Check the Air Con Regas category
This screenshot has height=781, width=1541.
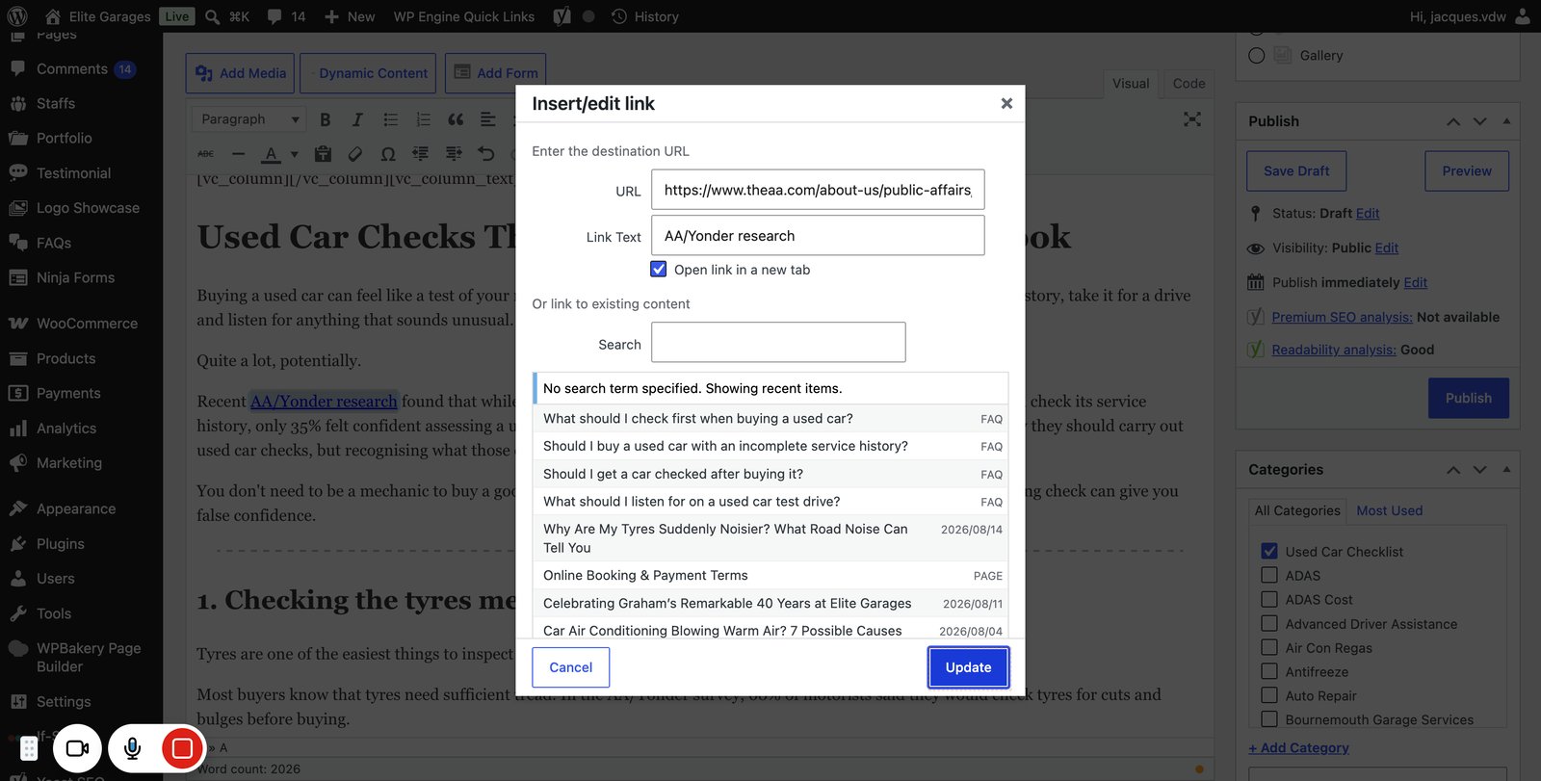(x=1269, y=647)
